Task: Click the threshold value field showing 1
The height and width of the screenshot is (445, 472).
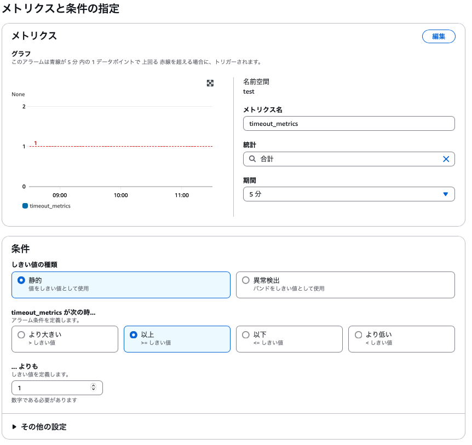Action: [x=49, y=388]
